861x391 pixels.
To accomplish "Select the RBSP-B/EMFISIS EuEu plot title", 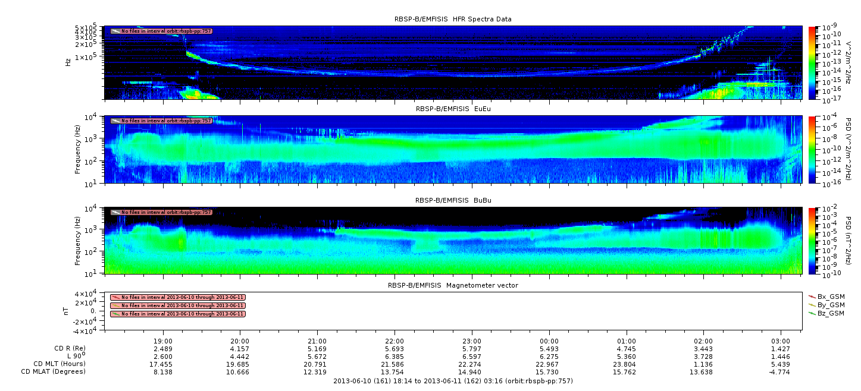I will click(453, 109).
